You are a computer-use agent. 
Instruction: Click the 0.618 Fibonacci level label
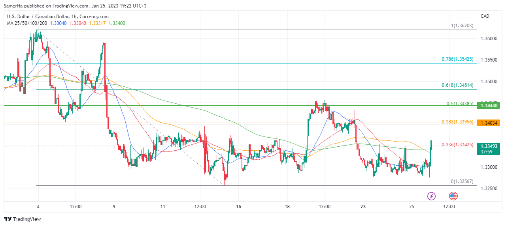click(x=459, y=85)
